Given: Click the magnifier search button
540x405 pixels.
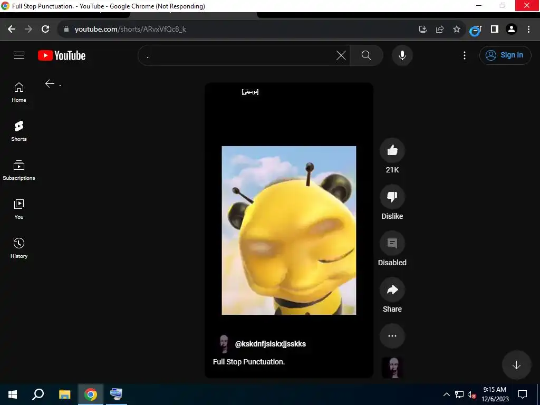Looking at the screenshot, I should pos(367,55).
